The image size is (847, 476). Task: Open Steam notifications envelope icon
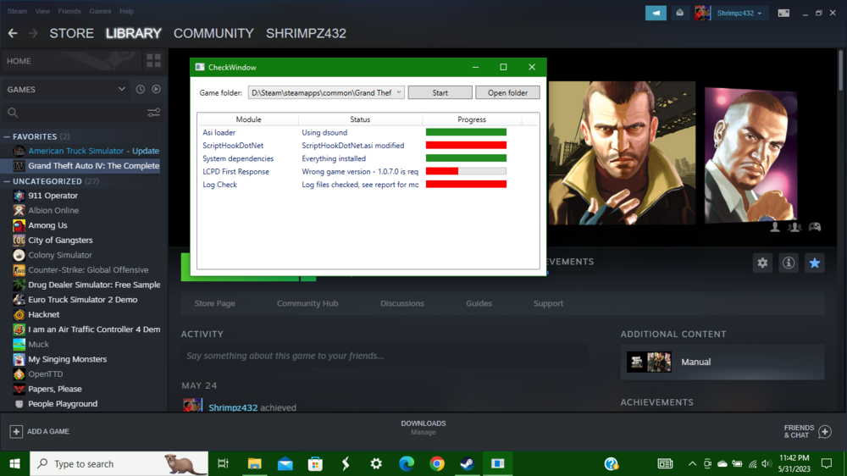point(679,13)
